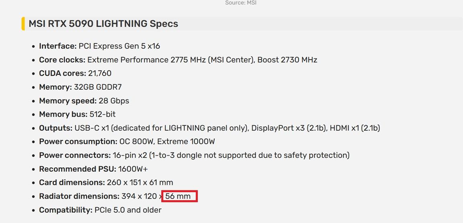Click the "32GB GDDR7" memory value
463x223 pixels.
[97, 87]
